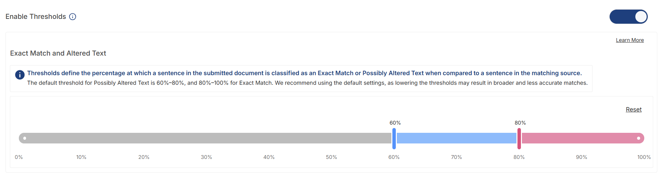Click the 100% tick label under the slider
This screenshot has height=174, width=659.
644,157
